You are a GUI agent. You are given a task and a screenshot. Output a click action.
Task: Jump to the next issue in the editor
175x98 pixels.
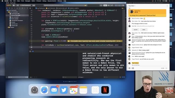coord(124,8)
